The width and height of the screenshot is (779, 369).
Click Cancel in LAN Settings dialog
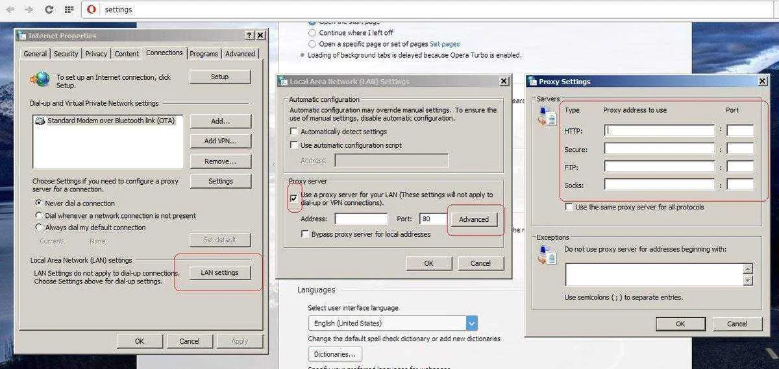(x=480, y=263)
